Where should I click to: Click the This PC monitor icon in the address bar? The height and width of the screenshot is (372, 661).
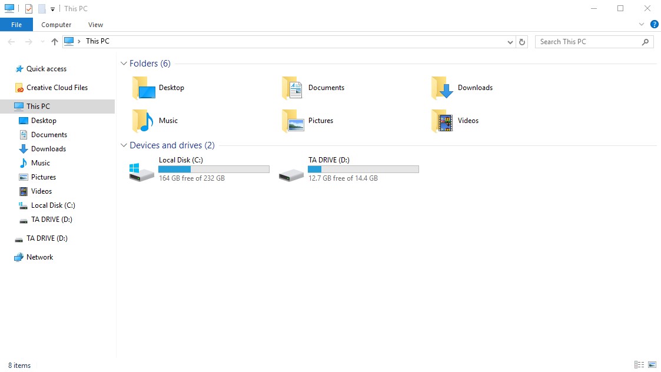click(x=69, y=41)
